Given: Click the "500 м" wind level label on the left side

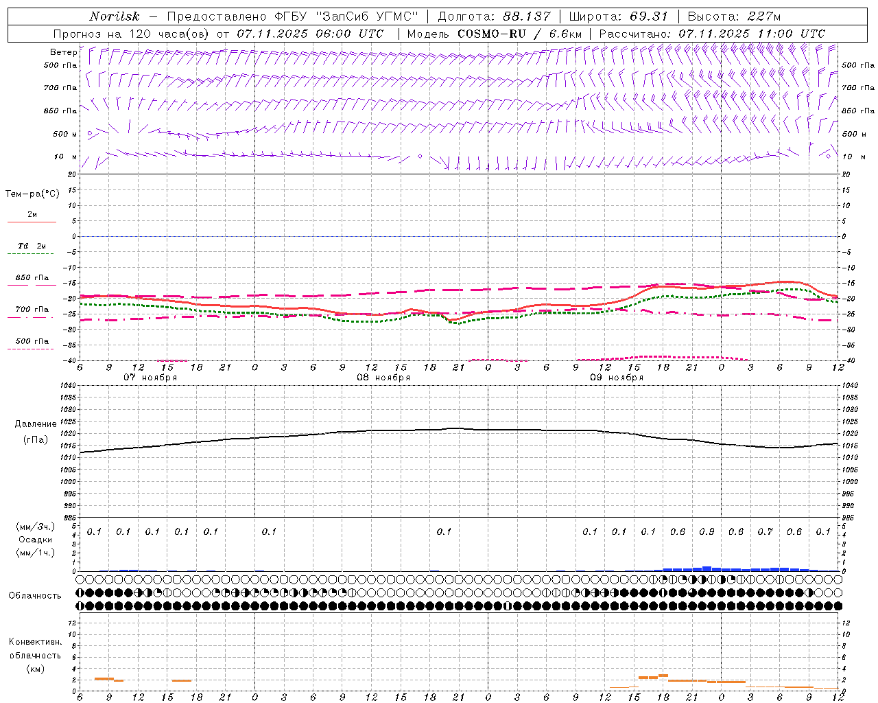Looking at the screenshot, I should coord(65,134).
